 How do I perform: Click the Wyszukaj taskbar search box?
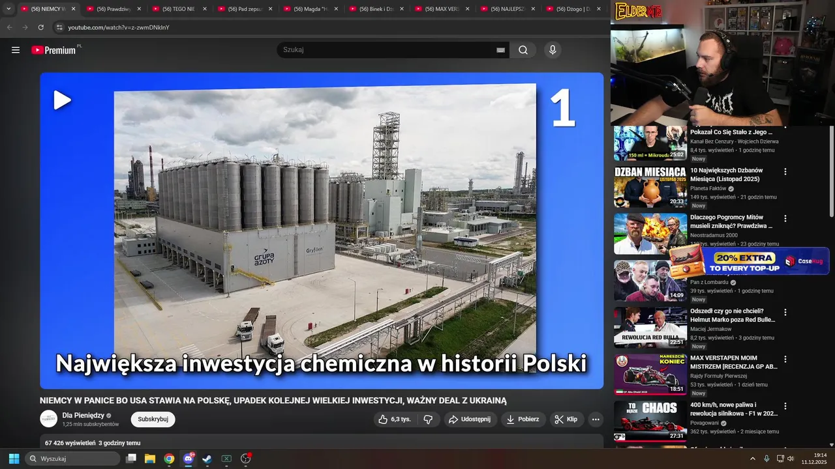pos(72,459)
